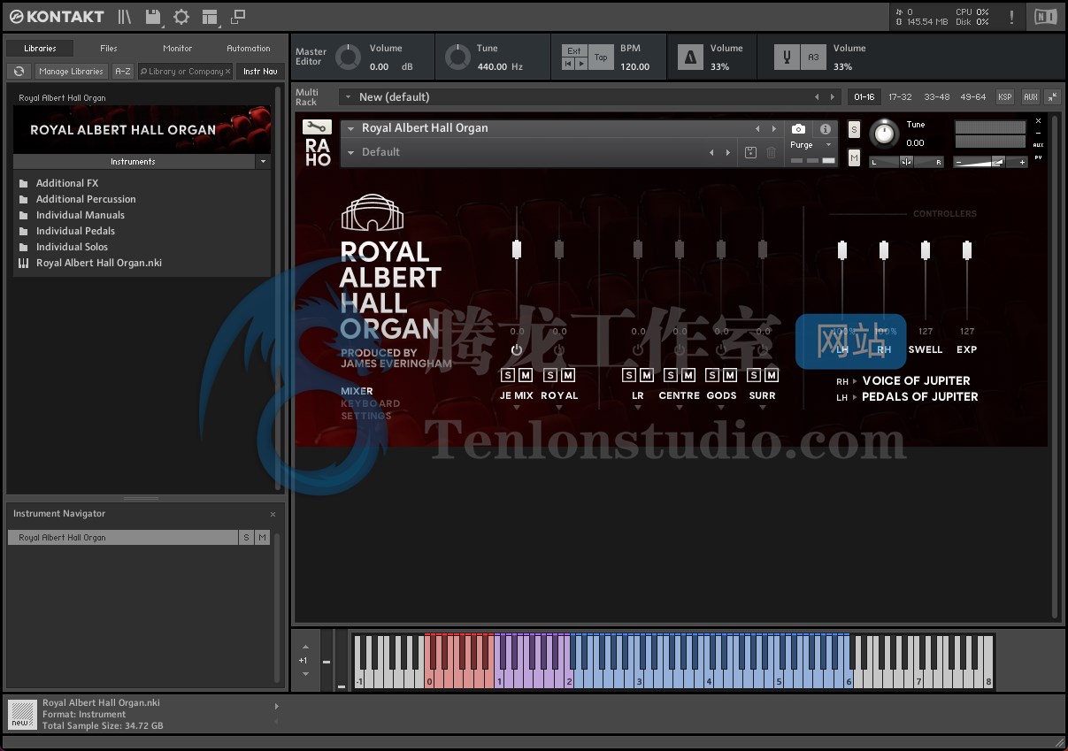1068x751 pixels.
Task: Mute the ROYAL channel
Action: [x=568, y=376]
